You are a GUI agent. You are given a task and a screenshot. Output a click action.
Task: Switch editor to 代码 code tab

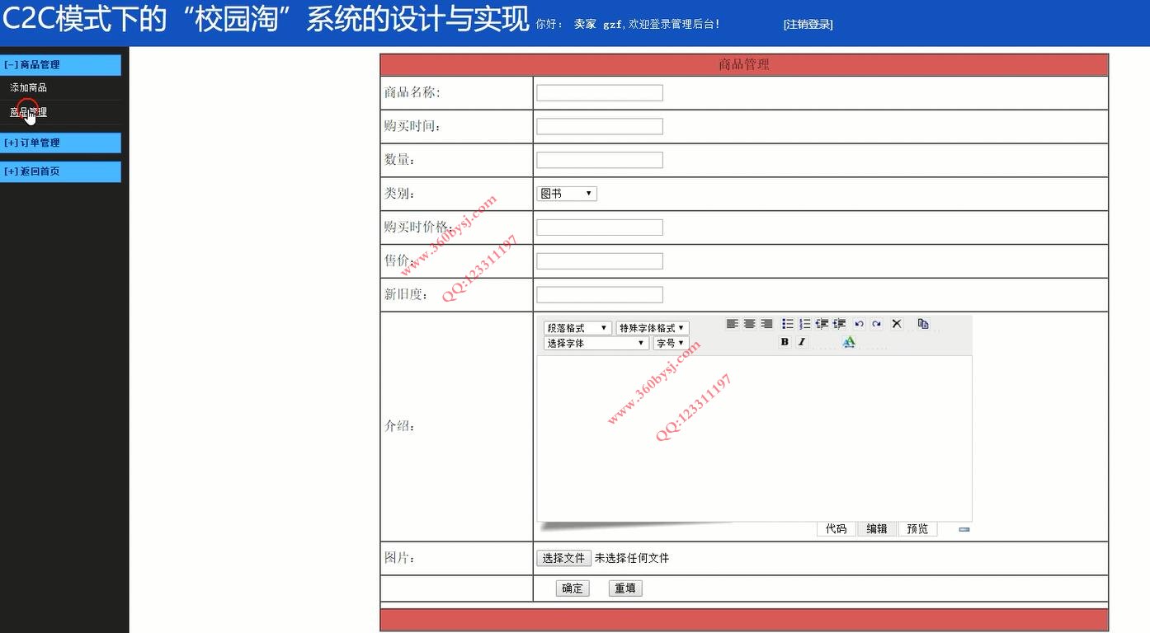pyautogui.click(x=836, y=529)
